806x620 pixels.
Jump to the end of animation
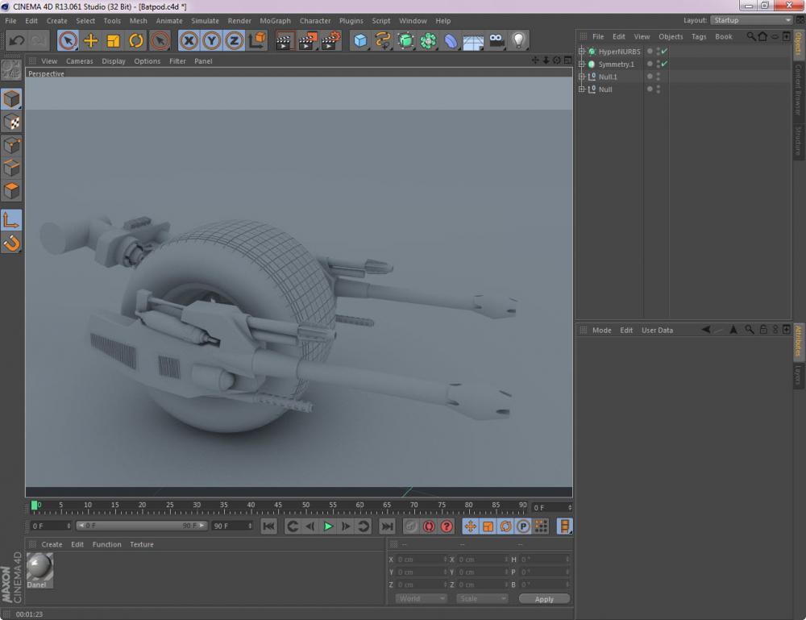pyautogui.click(x=387, y=526)
